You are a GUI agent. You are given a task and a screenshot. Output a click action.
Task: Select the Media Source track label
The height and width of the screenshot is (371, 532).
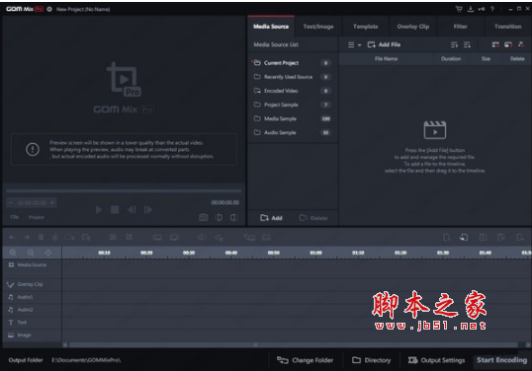pos(32,264)
